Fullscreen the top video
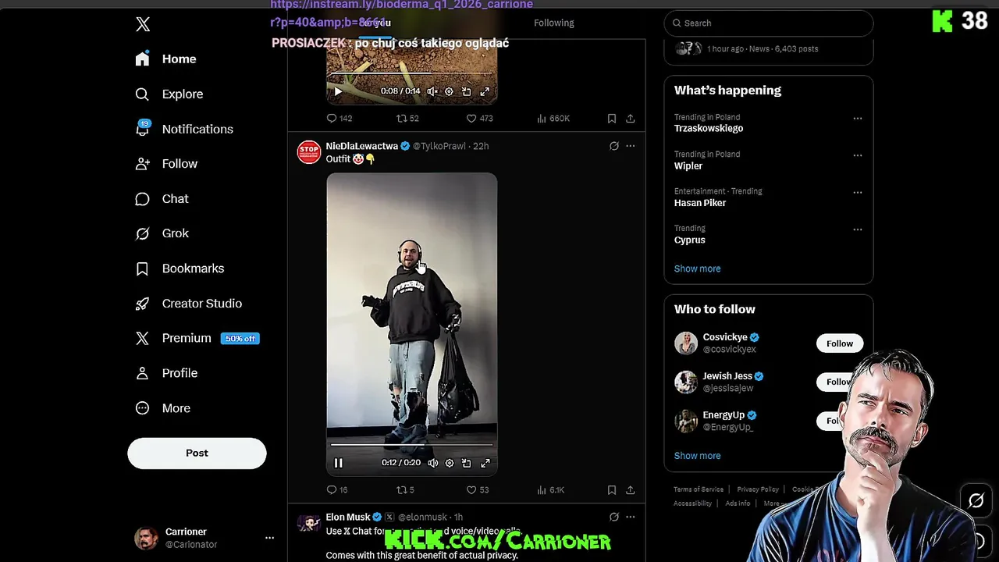 485,91
